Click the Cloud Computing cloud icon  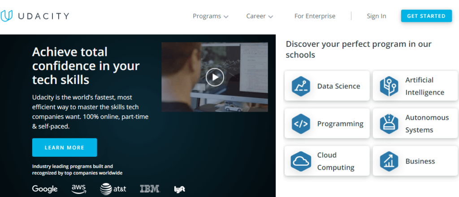pyautogui.click(x=301, y=161)
